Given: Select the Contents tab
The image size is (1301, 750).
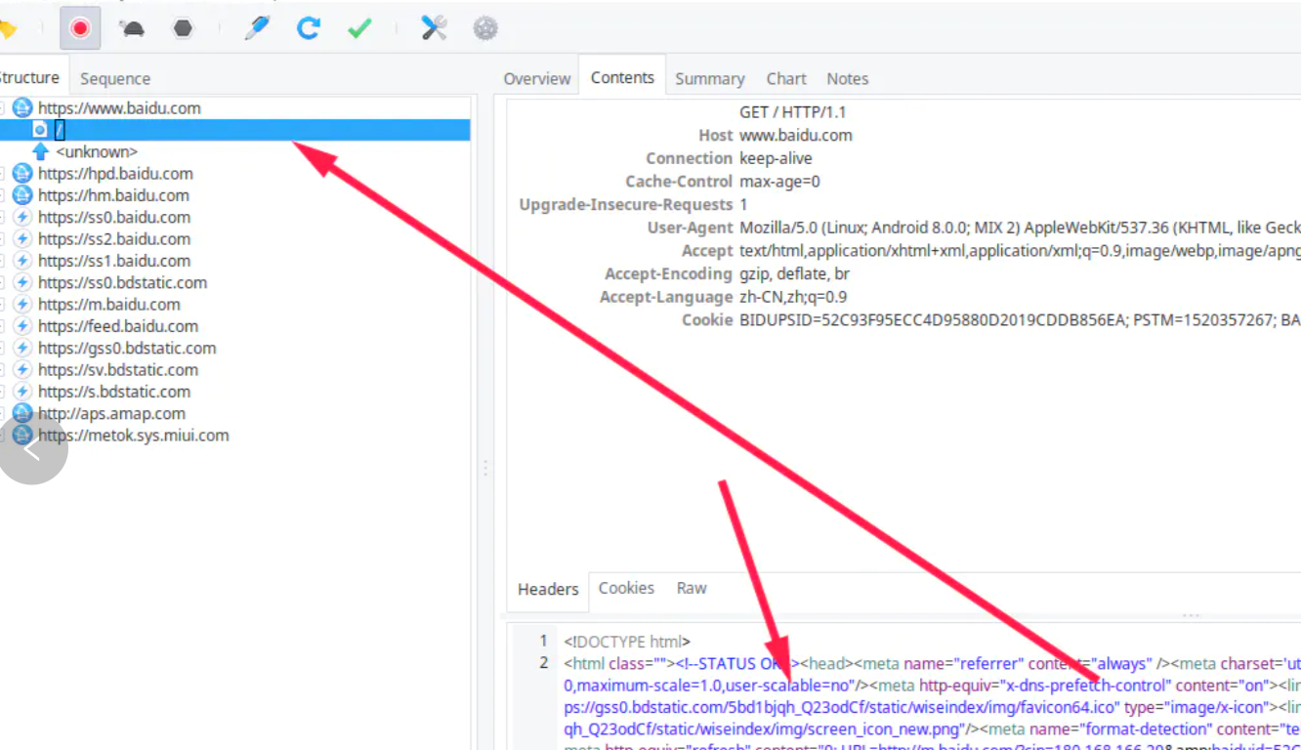Looking at the screenshot, I should point(622,77).
